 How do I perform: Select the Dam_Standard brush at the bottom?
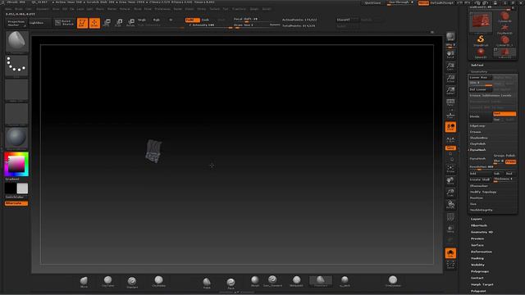tap(272, 281)
